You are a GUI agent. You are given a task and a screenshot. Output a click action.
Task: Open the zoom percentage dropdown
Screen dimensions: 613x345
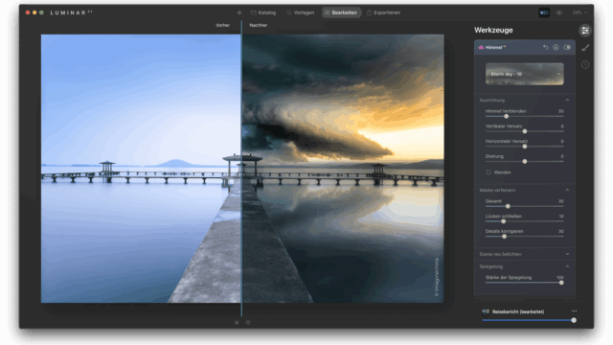[579, 12]
